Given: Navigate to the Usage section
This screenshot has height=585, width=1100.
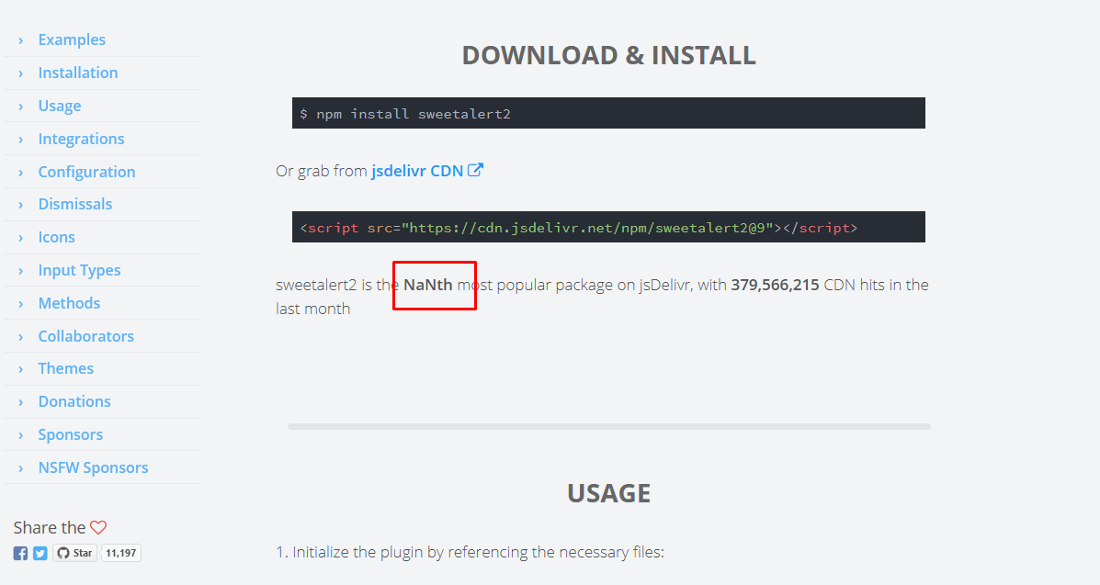Looking at the screenshot, I should pos(60,106).
